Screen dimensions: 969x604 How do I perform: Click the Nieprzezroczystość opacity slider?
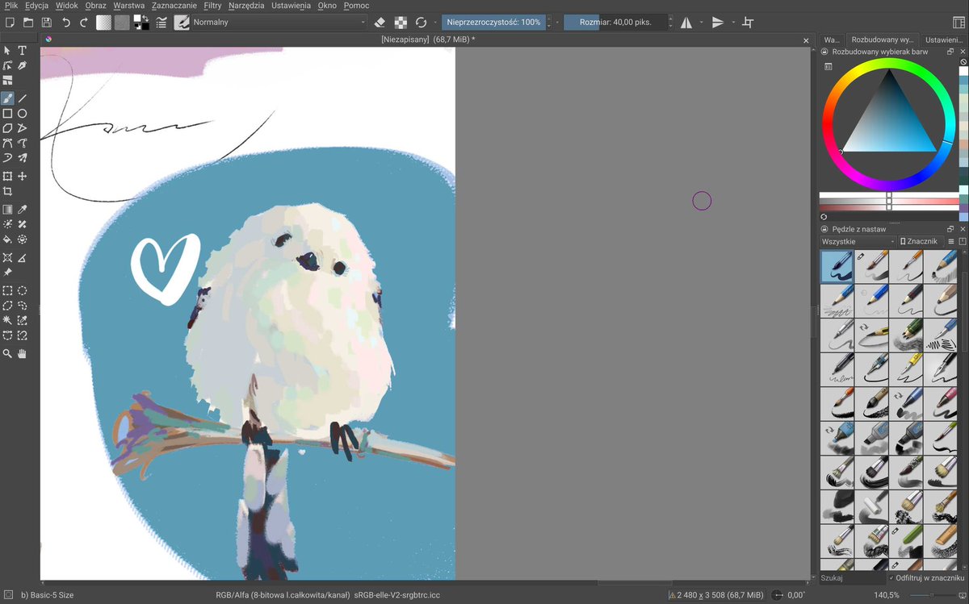(493, 23)
